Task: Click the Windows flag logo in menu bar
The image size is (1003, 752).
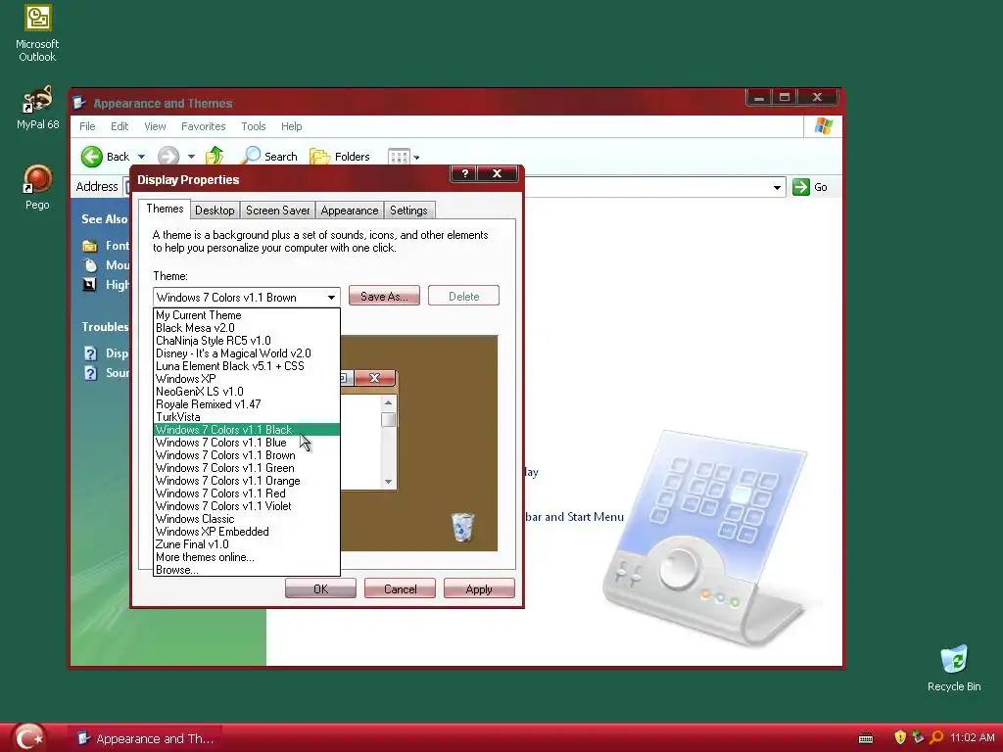Action: pos(823,126)
